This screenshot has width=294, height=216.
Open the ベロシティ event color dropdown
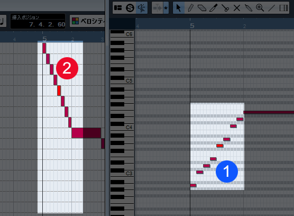click(87, 21)
